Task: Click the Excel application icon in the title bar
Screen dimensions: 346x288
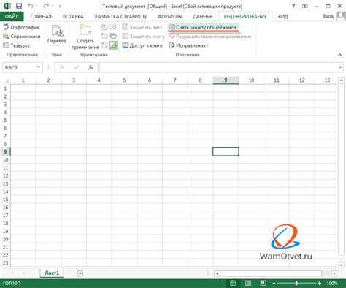Action: pos(7,6)
